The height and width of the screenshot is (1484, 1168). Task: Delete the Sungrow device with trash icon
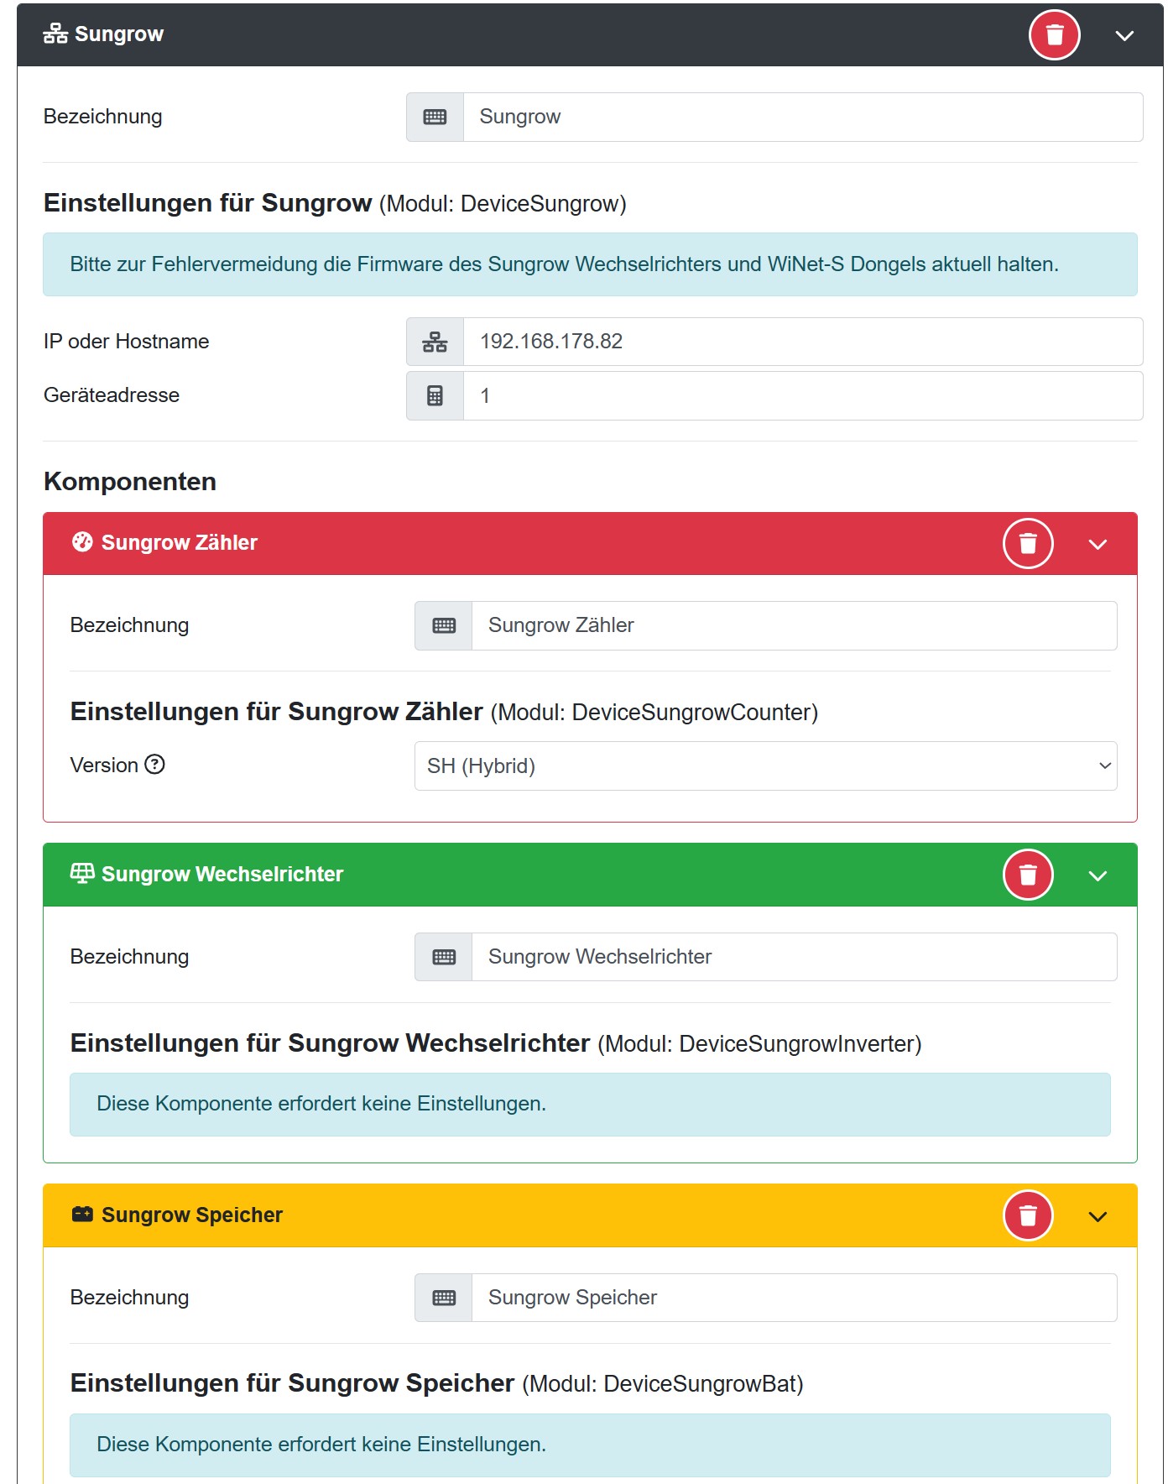(x=1054, y=35)
